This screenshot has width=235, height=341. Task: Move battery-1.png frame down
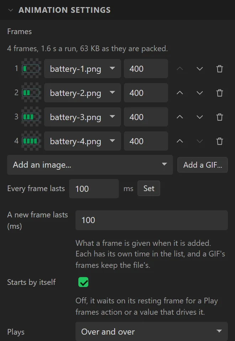(200, 69)
